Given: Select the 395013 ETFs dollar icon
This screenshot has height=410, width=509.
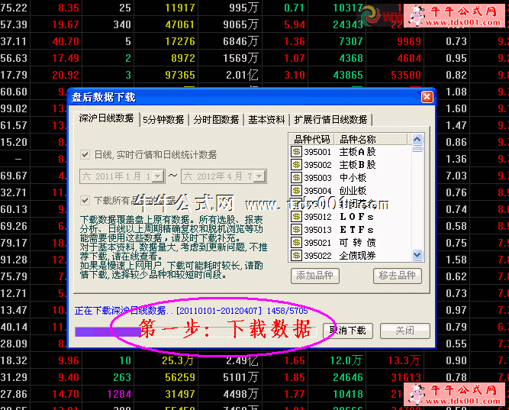Looking at the screenshot, I should 296,230.
